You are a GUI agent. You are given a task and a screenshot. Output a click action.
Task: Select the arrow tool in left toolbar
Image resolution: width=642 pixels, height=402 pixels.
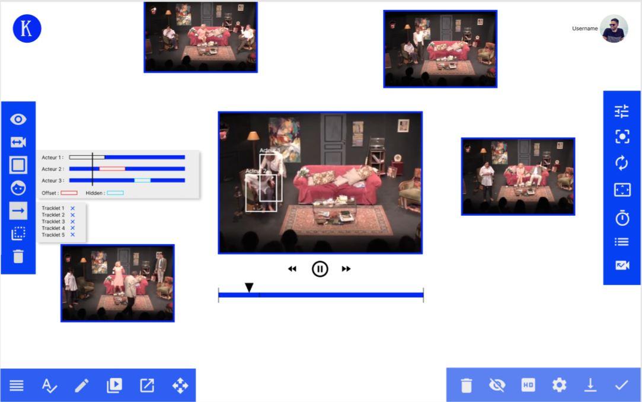(x=18, y=210)
